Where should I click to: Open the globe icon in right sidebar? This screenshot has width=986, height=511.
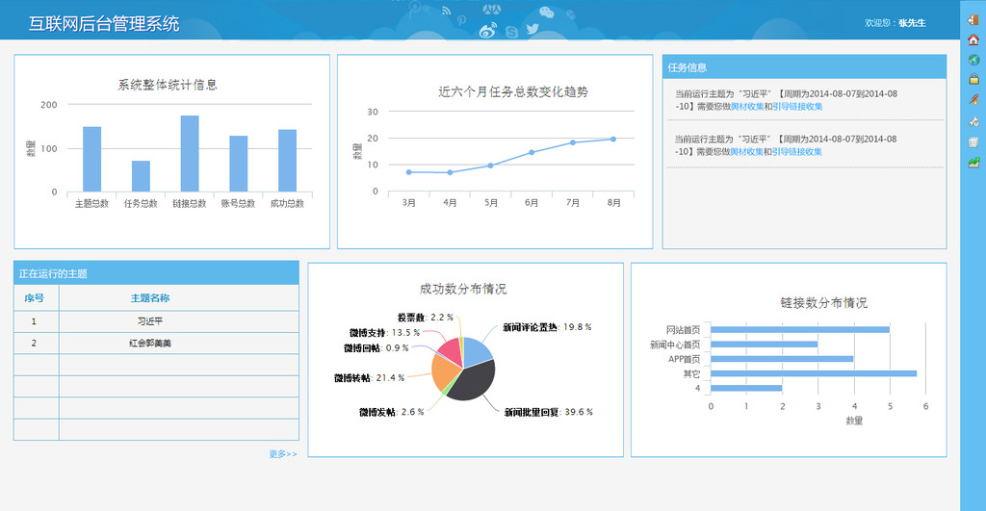(973, 60)
